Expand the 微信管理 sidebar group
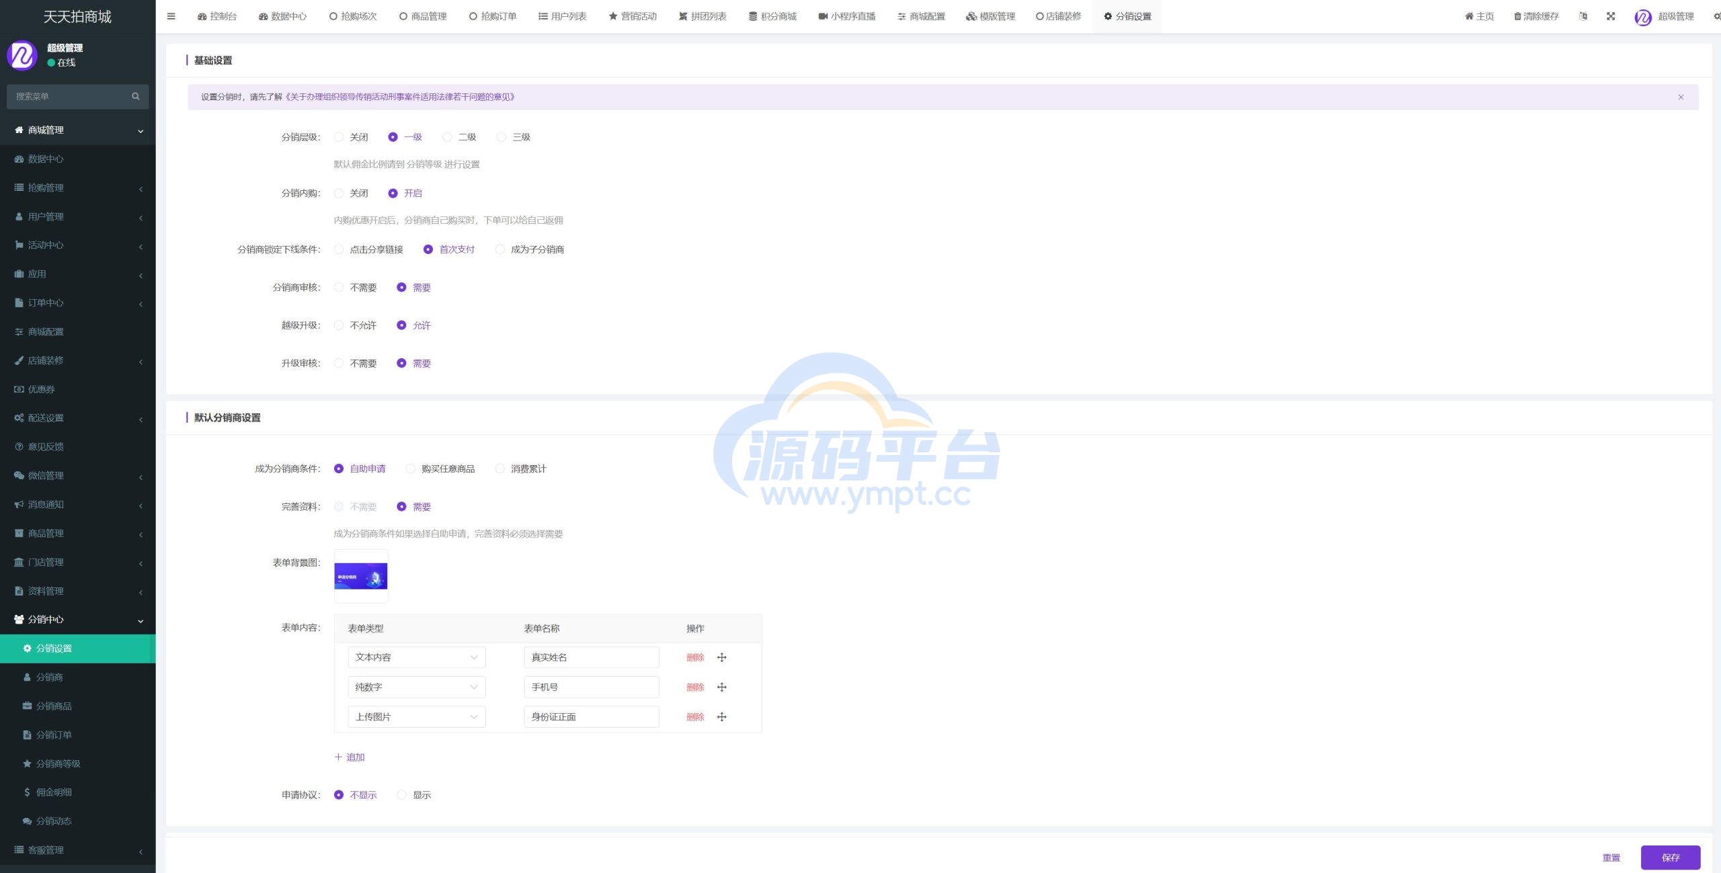 click(x=78, y=475)
